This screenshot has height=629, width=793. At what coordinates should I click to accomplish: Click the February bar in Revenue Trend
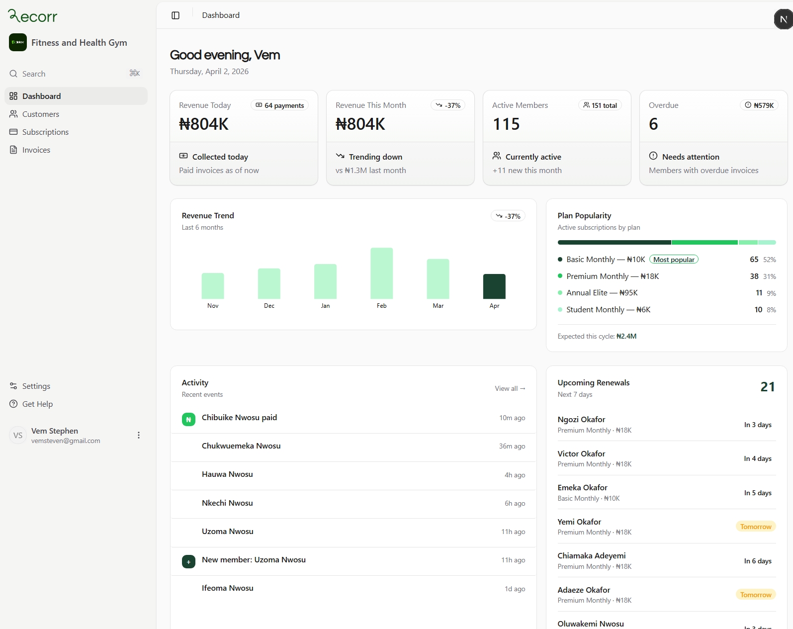point(381,273)
